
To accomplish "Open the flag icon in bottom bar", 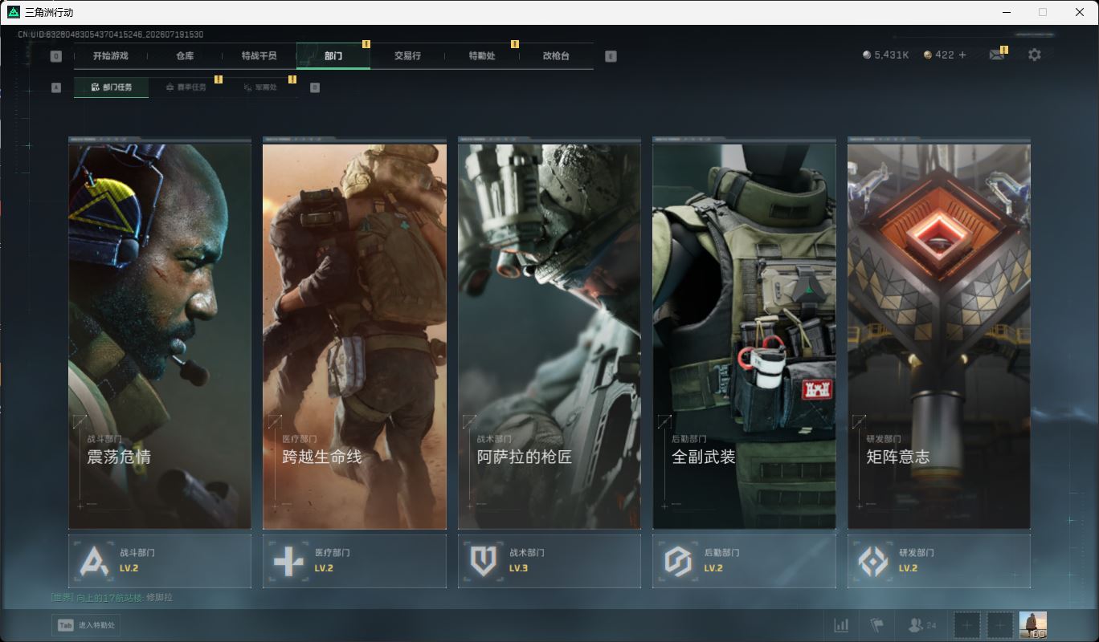I will [876, 624].
